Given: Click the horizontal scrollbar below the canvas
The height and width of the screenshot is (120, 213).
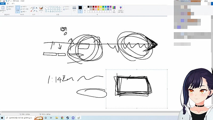Looking at the screenshot, I should click(x=90, y=112).
